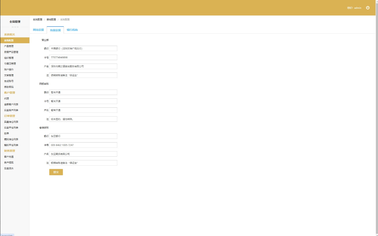Open 客户提现 in the sidebar
This screenshot has width=378, height=236.
coord(9,163)
